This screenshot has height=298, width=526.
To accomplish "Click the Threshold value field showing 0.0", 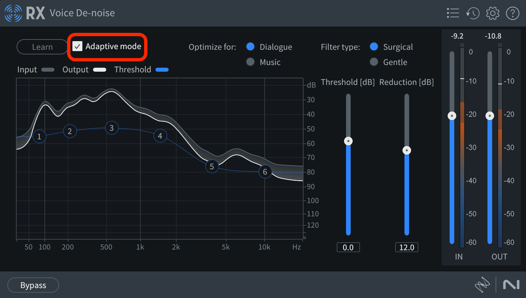I will pos(348,247).
